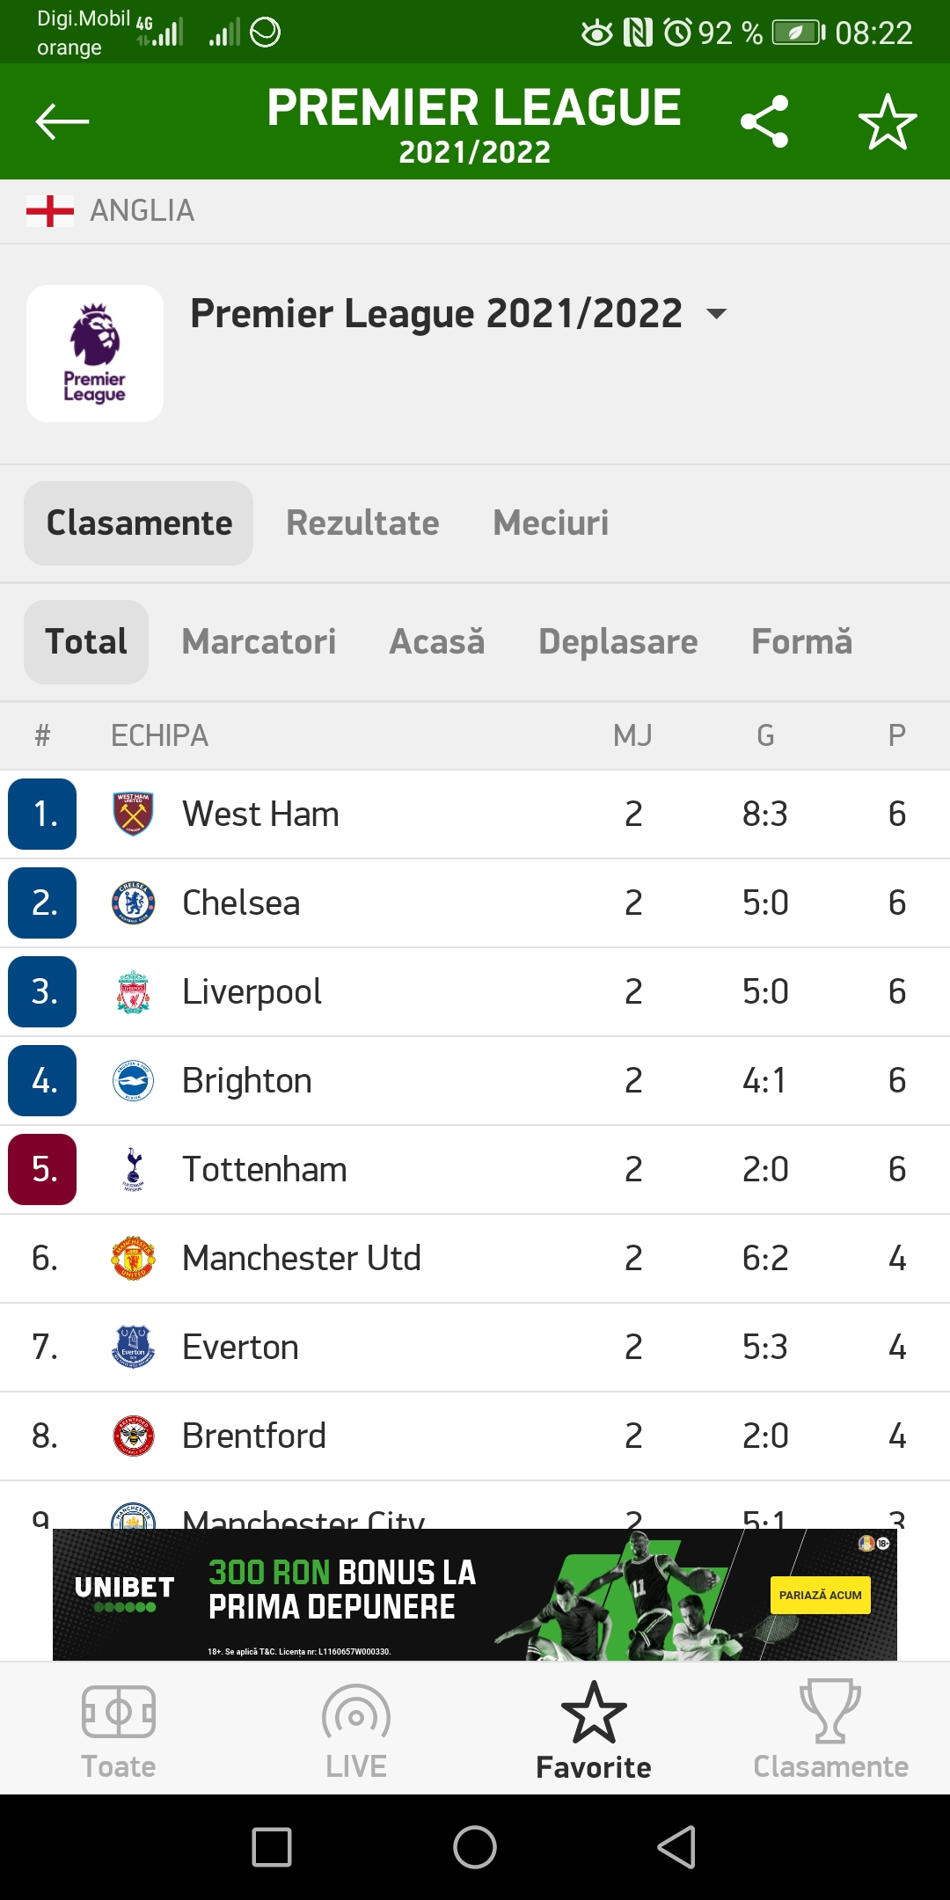Tap the Premier League competition logo
The image size is (950, 1900).
[94, 351]
